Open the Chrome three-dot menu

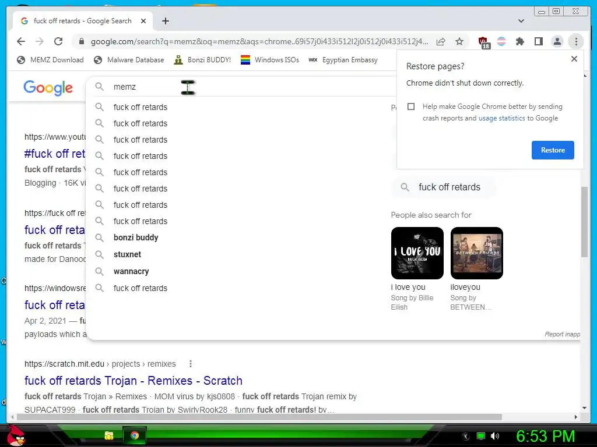coord(576,41)
